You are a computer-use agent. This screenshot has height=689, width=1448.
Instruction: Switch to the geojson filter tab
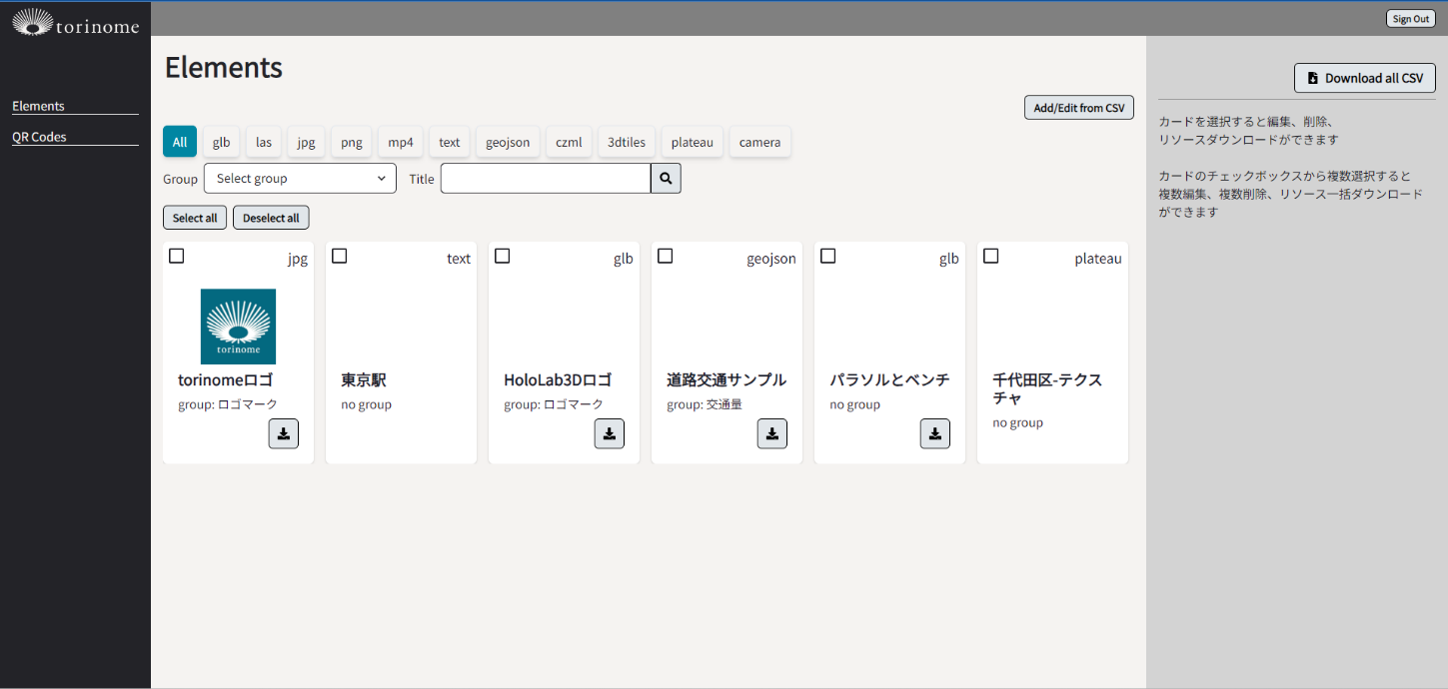509,142
